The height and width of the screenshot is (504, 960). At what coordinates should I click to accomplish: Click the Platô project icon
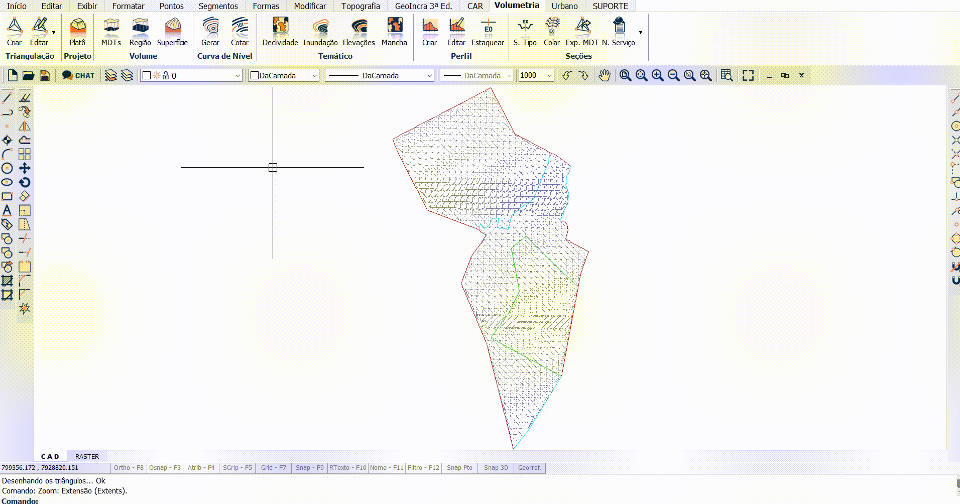tap(77, 32)
